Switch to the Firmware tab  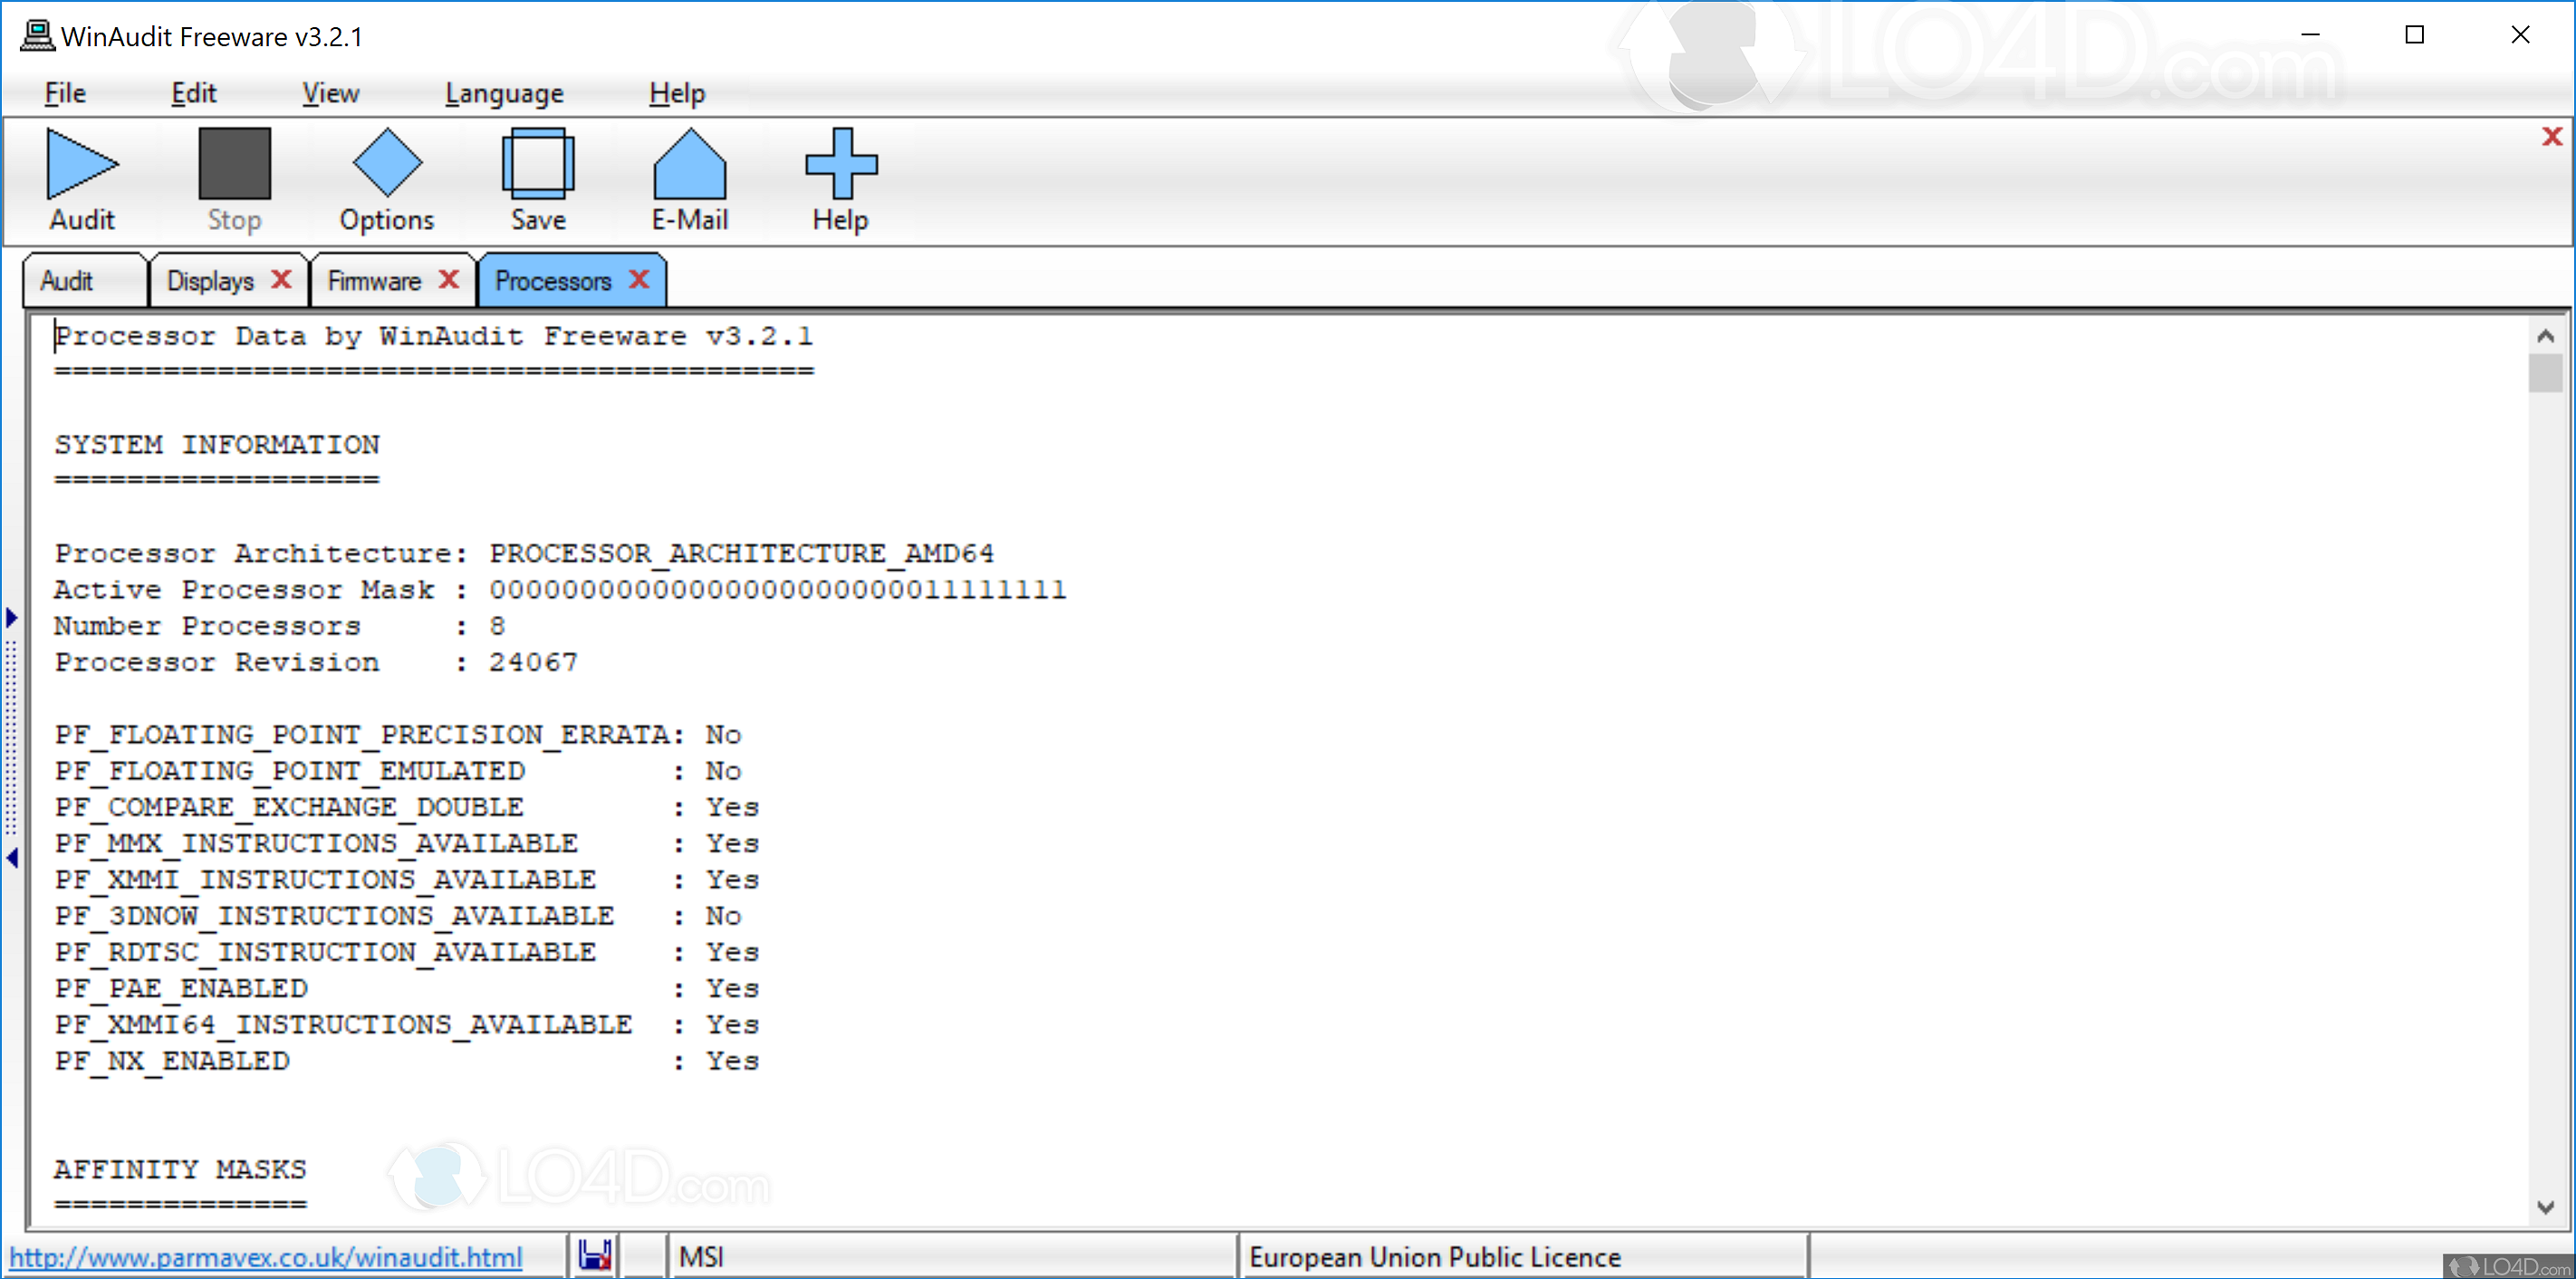[x=374, y=281]
